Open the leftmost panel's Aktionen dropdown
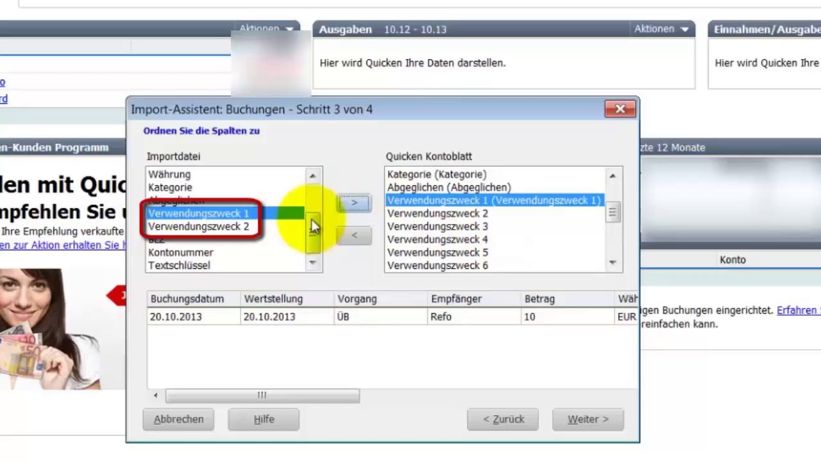 pos(266,28)
